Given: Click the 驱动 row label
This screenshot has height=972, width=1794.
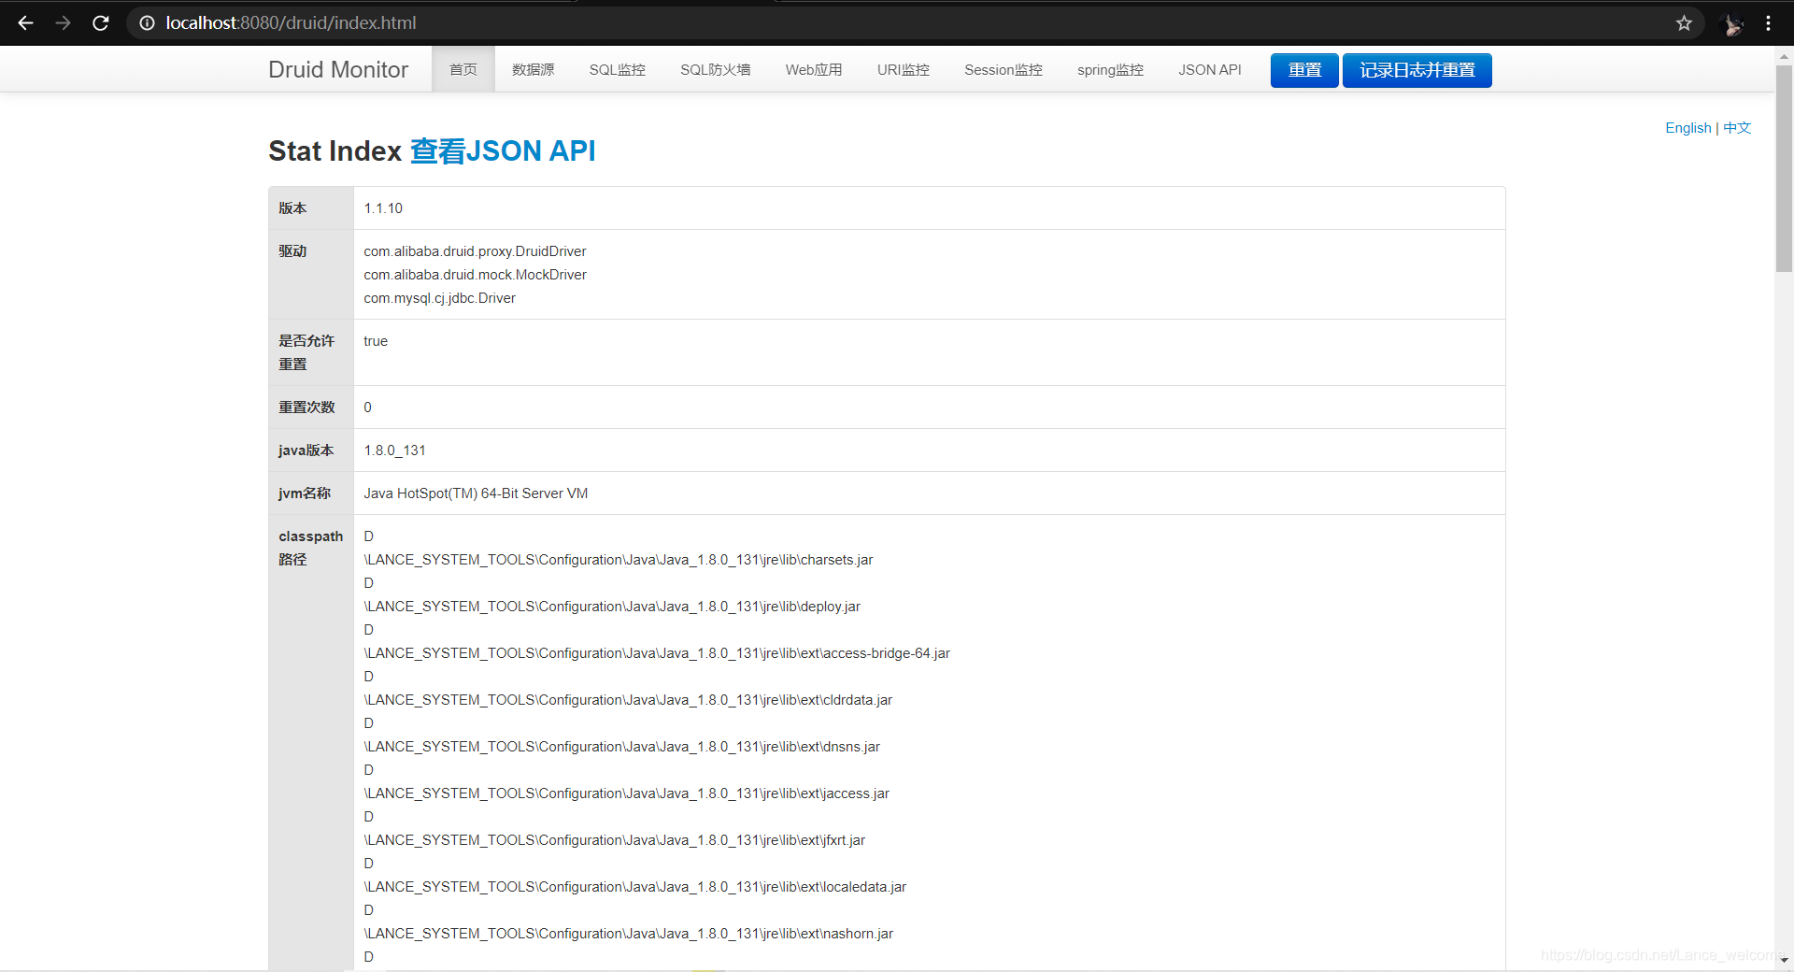Looking at the screenshot, I should point(292,251).
